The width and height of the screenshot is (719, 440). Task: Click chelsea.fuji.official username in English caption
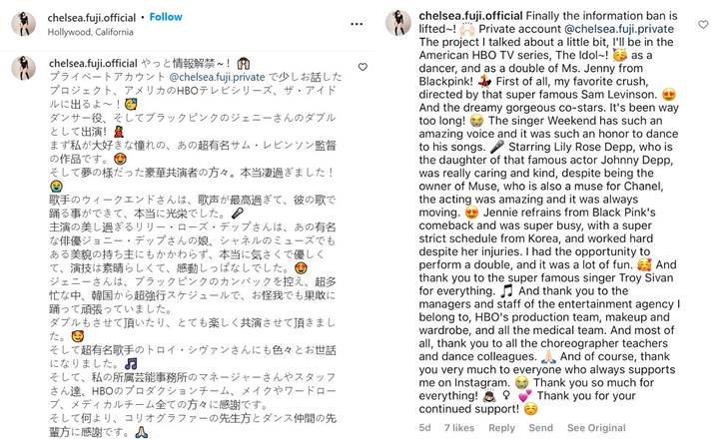point(470,16)
